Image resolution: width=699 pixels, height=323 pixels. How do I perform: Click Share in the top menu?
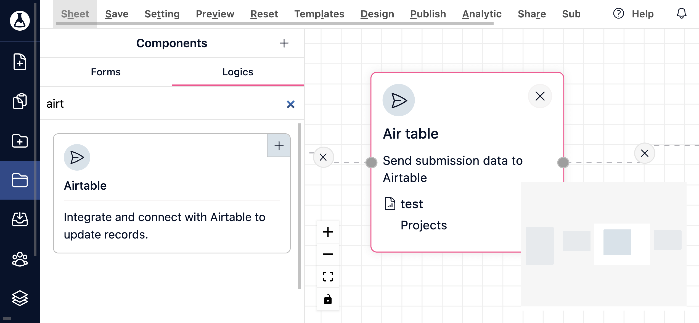[x=532, y=14]
